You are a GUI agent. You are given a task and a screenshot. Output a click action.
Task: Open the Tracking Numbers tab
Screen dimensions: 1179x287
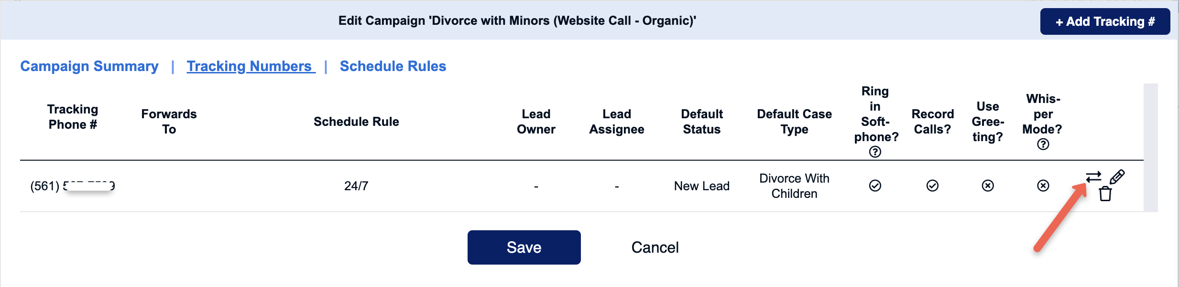click(251, 66)
